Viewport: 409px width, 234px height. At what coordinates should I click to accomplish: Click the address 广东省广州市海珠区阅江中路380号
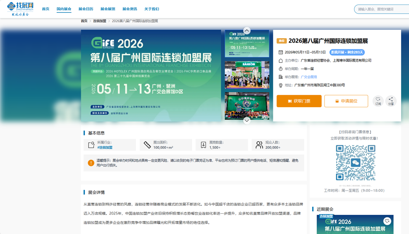point(320,85)
